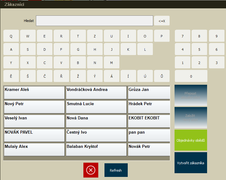Pick customer Balaban Kryštof
226x180 pixels.
click(96, 149)
